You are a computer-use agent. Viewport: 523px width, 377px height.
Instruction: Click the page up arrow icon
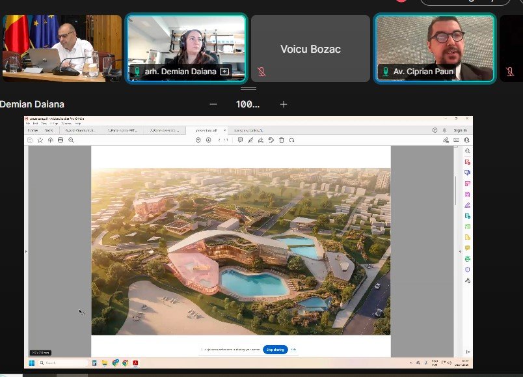[x=198, y=140]
